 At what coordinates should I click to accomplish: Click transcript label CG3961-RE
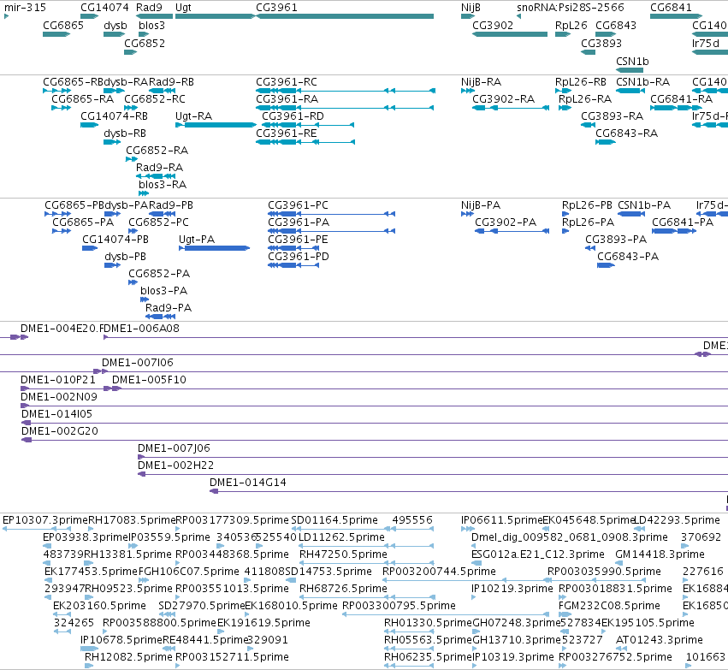click(287, 133)
